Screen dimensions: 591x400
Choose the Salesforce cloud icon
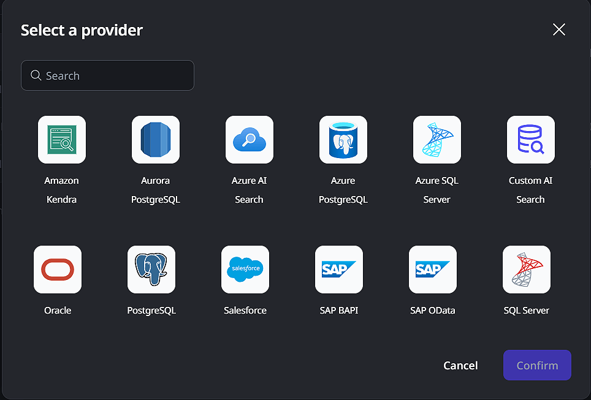pos(245,270)
